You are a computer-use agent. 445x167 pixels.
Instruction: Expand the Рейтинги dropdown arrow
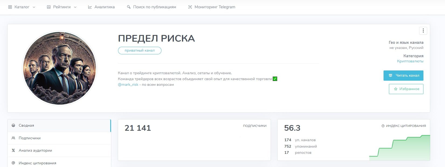(75, 7)
